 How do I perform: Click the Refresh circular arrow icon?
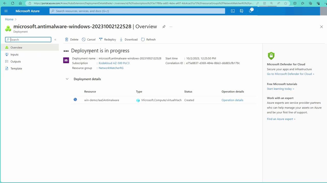click(143, 39)
